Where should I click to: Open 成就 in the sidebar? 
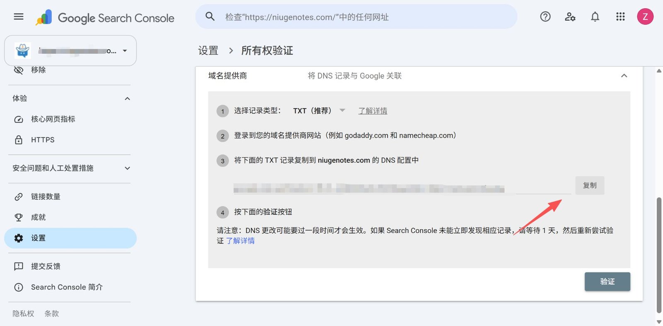tap(38, 217)
